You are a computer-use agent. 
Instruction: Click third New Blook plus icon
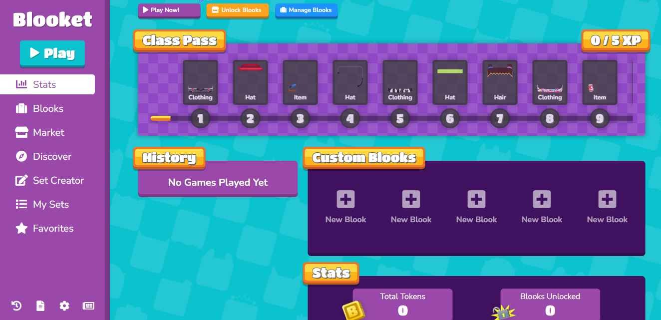pos(476,199)
